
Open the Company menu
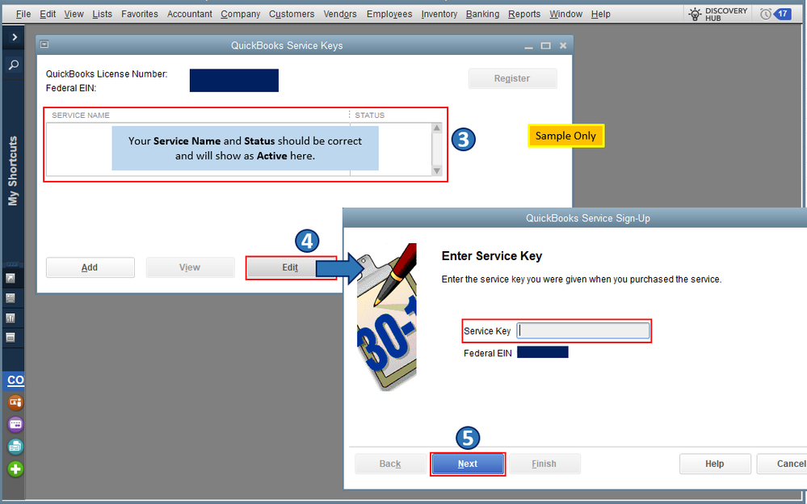point(241,14)
